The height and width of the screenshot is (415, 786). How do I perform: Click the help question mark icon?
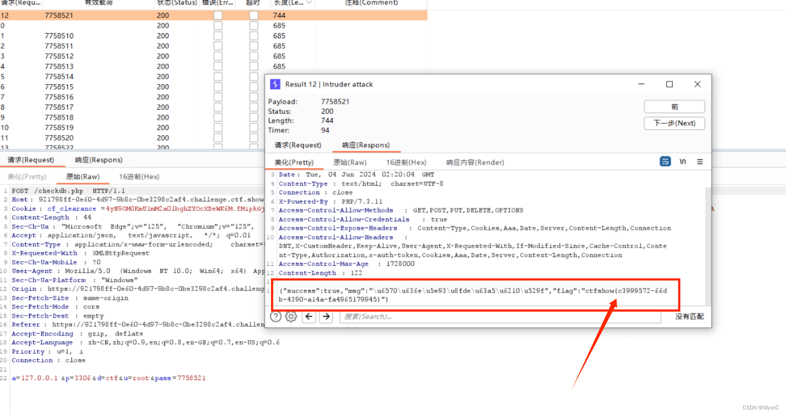[276, 316]
